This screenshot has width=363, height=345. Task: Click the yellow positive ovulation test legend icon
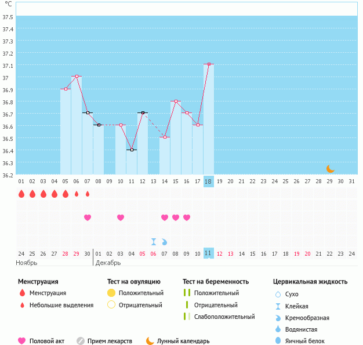[111, 293]
